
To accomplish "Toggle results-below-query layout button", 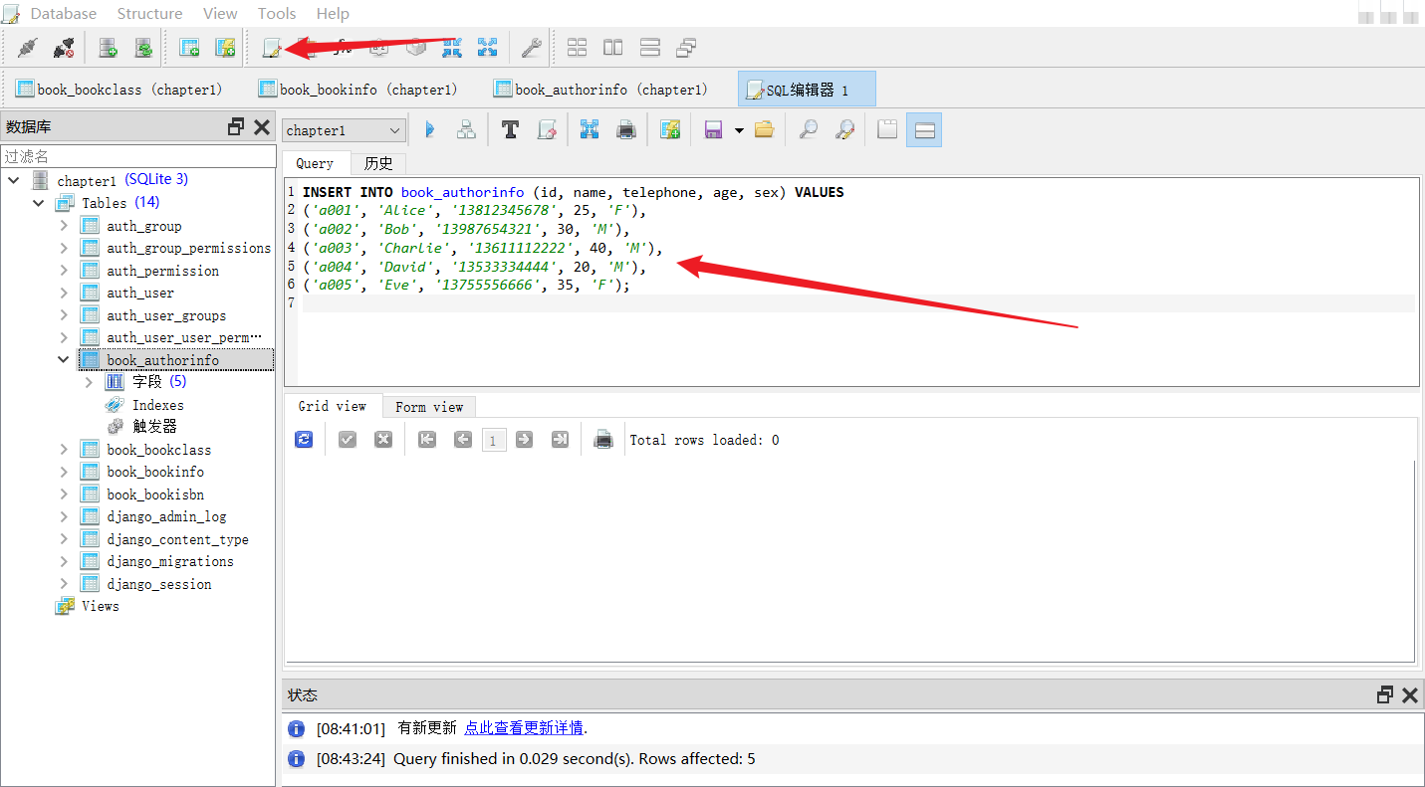I will [x=923, y=129].
